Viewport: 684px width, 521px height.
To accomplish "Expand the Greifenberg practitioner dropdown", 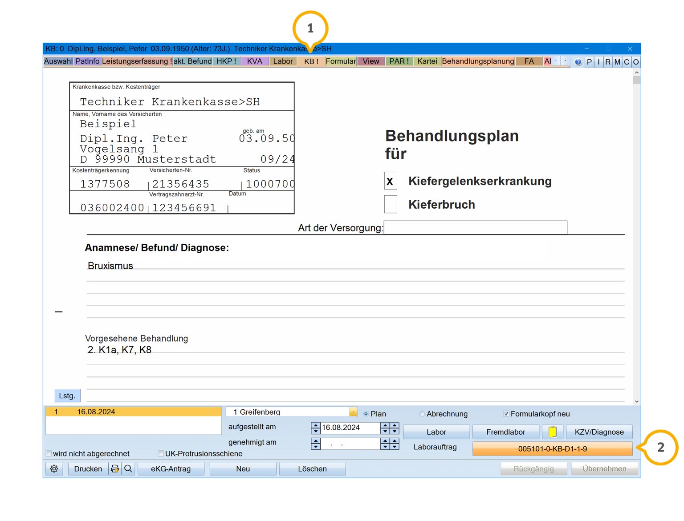I will [x=353, y=412].
